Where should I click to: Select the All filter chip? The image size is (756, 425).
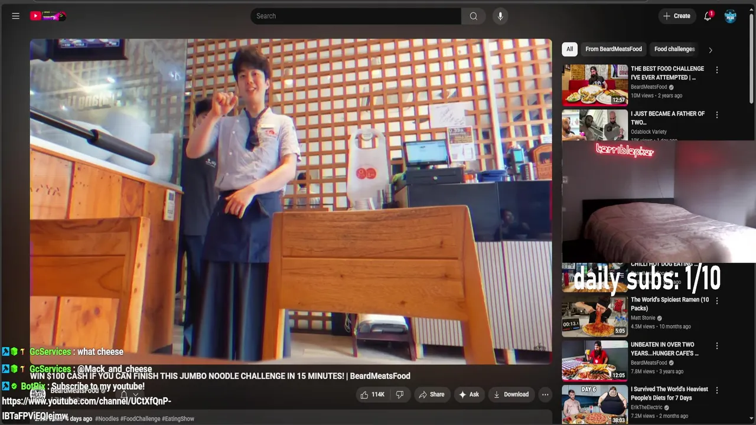(x=569, y=49)
